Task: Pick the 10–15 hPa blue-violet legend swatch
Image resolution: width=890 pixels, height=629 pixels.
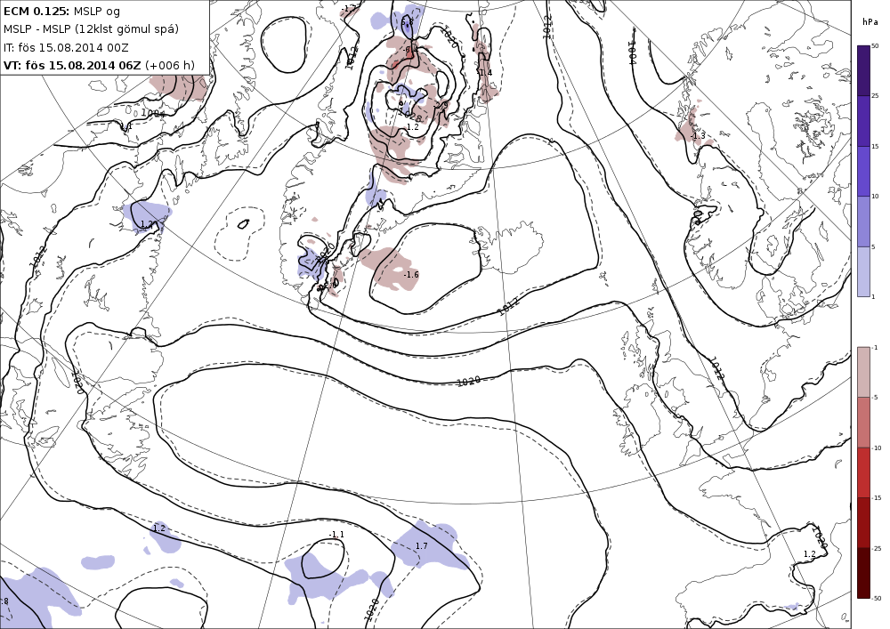Action: click(862, 172)
